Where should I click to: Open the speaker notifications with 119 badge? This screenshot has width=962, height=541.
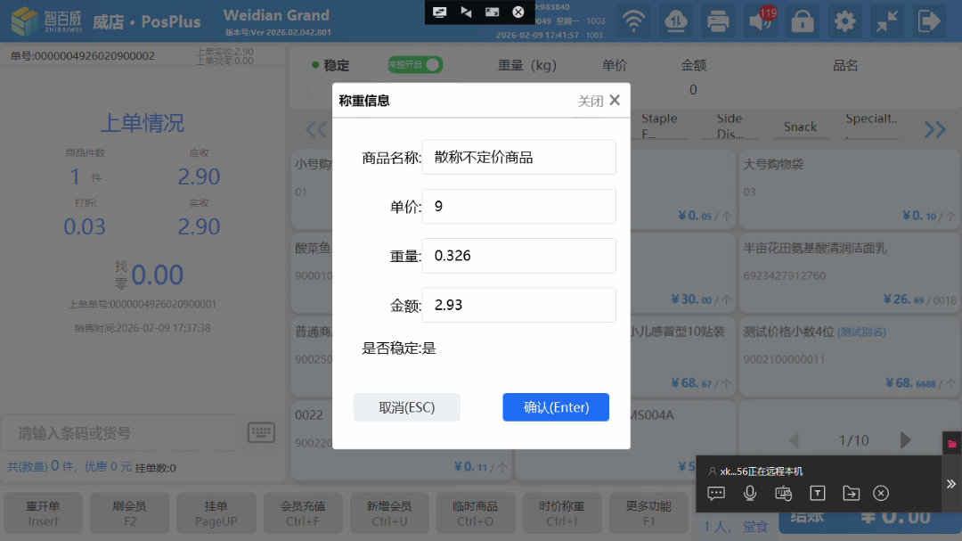(x=761, y=20)
